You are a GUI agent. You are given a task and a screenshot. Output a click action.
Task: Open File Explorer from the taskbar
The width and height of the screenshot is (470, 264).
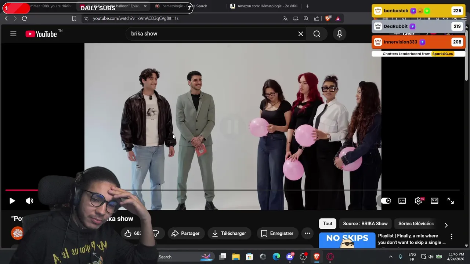coord(236,257)
